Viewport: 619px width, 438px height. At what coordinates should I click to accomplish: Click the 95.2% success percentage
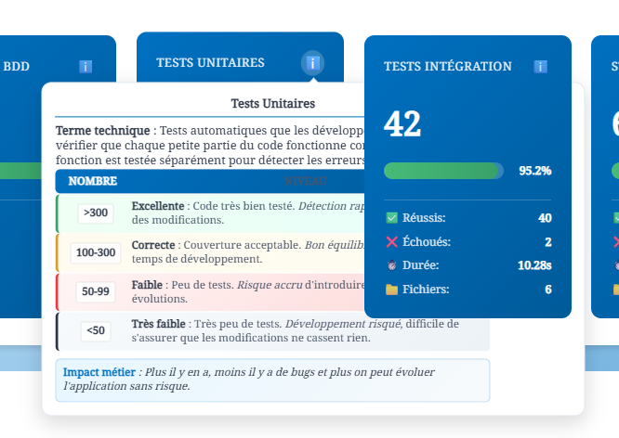tap(534, 171)
